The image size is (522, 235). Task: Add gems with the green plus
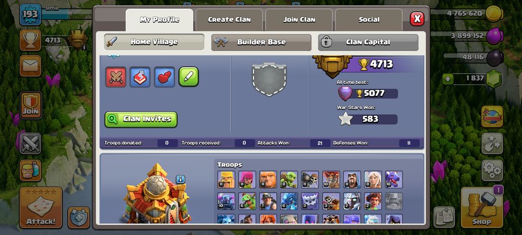click(x=447, y=79)
